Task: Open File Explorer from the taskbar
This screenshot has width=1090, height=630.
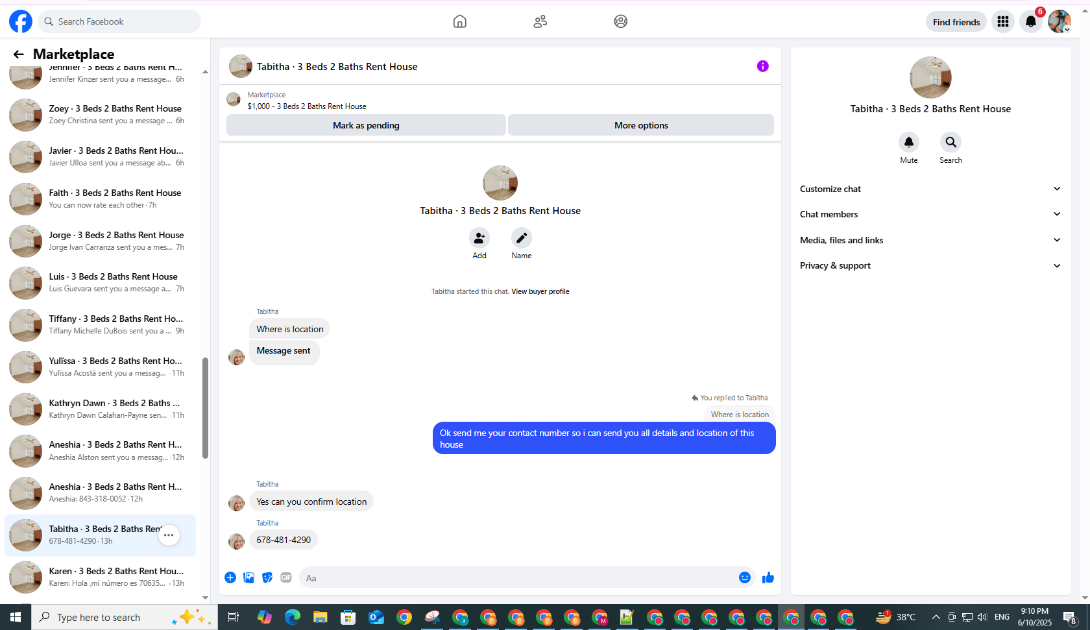Action: [320, 617]
